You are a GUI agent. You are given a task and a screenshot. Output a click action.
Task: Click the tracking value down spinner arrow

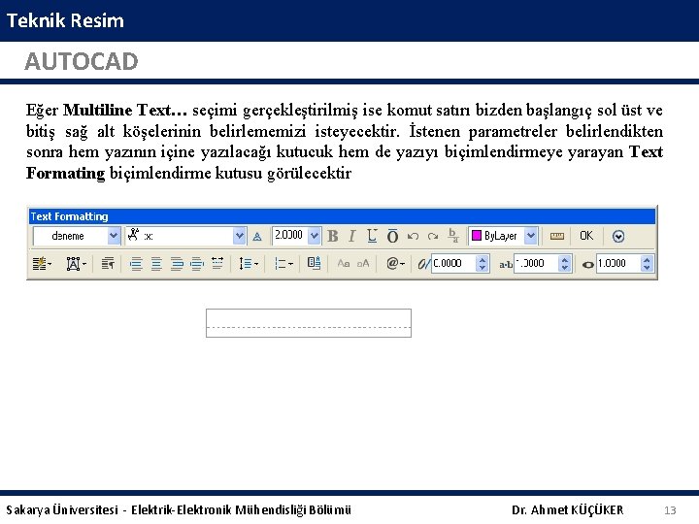point(565,268)
